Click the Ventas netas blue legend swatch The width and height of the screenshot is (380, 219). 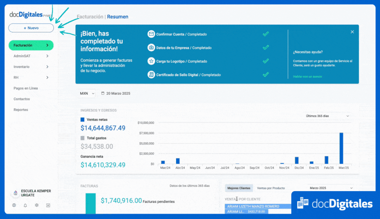point(82,119)
